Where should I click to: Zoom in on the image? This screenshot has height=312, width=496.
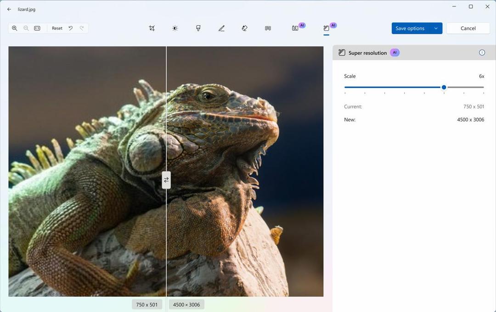15,28
